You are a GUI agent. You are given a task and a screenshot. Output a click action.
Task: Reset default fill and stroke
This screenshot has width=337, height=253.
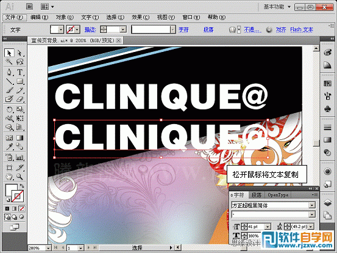pyautogui.click(x=7, y=200)
